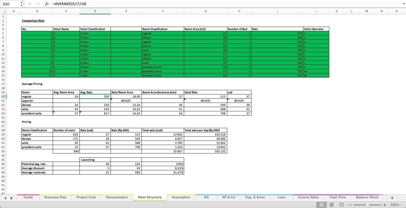Image resolution: width=406 pixels, height=208 pixels.
Task: Select the Avg. Rate cell showing 500
Action: click(95, 96)
